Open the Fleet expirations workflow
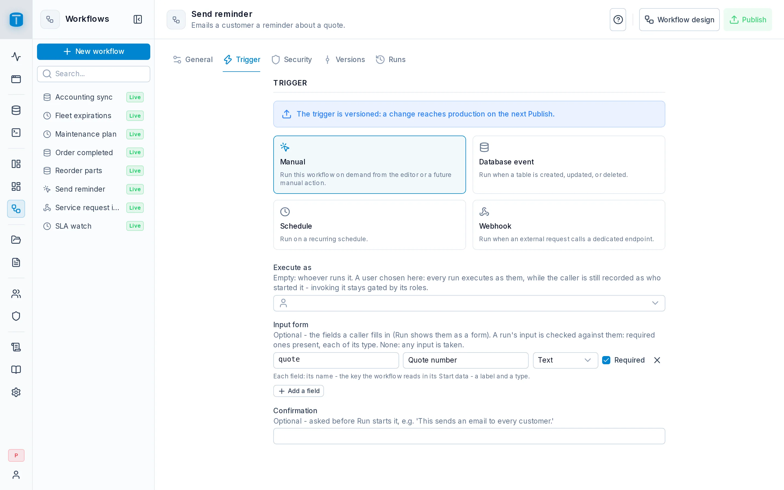The image size is (784, 490). point(94,116)
